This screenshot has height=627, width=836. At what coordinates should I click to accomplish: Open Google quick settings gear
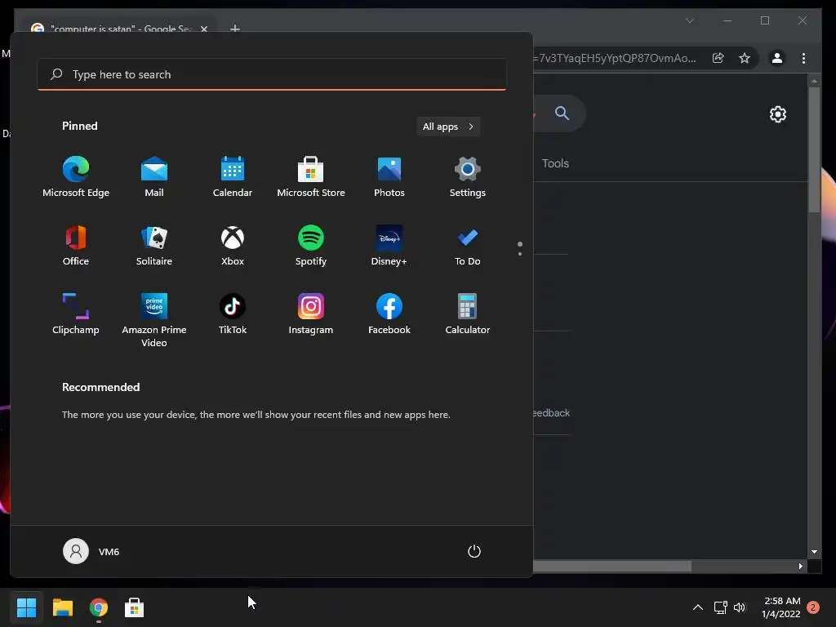coord(778,114)
